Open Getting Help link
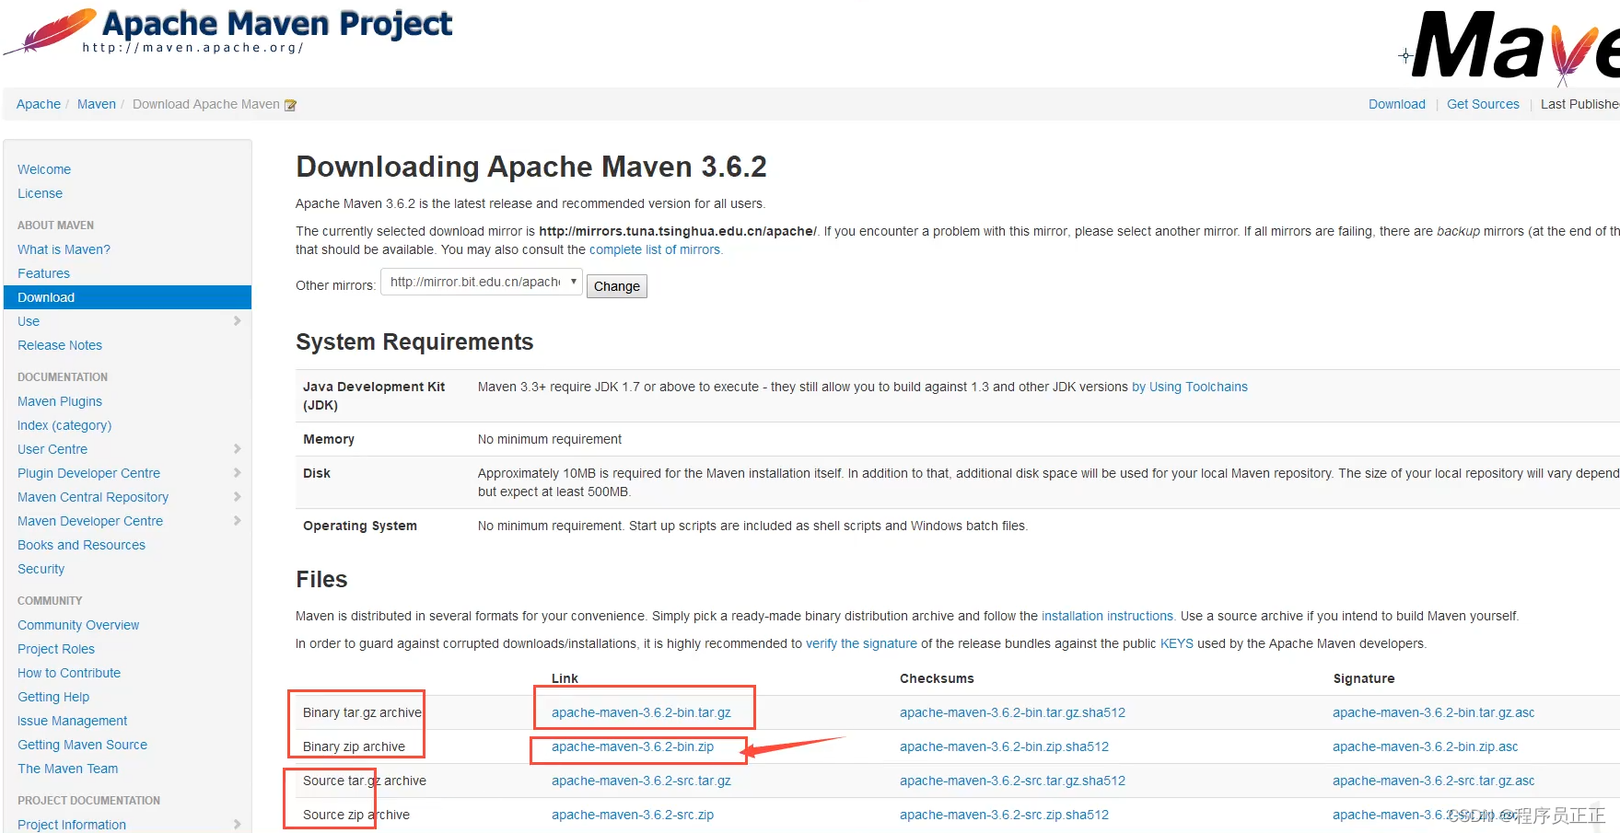 pos(53,697)
